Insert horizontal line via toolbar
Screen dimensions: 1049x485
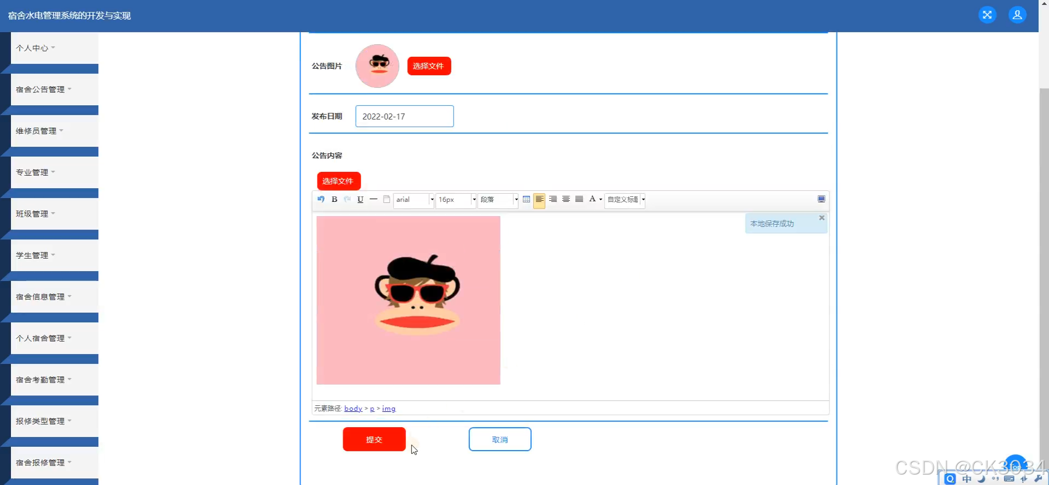(373, 200)
